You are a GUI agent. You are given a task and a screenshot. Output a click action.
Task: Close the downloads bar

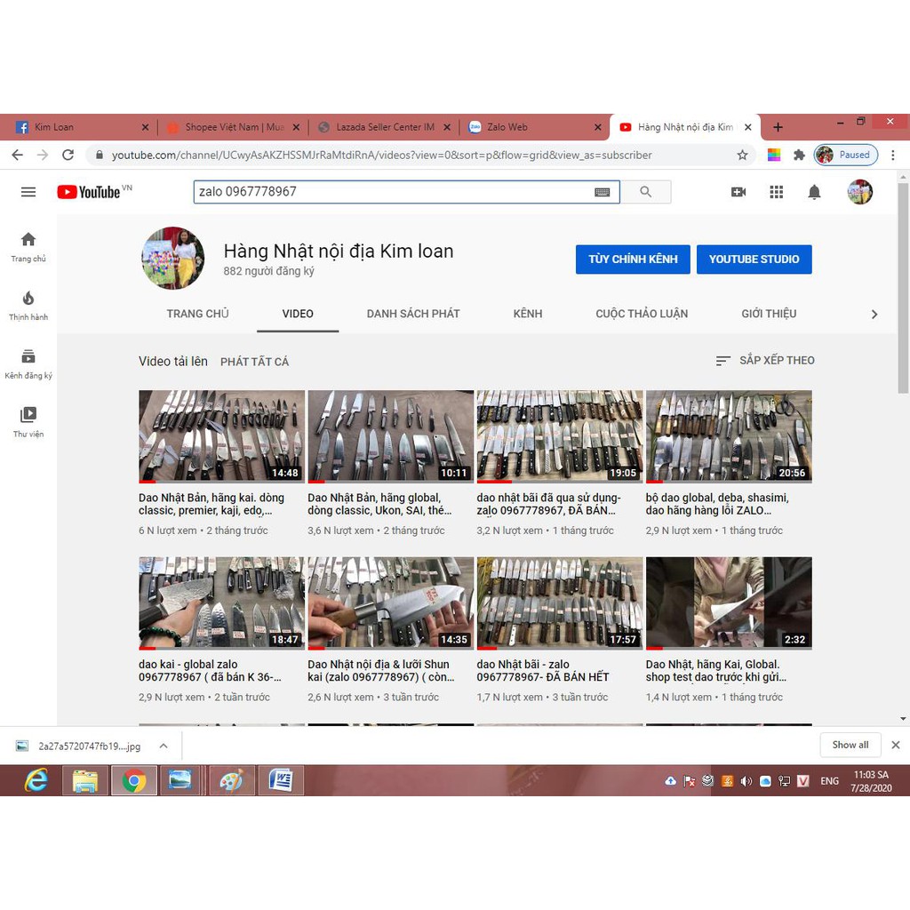click(x=896, y=745)
